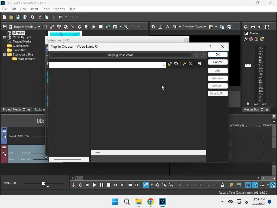The height and width of the screenshot is (208, 277).
Task: Select All Media in the tree
Action: (x=18, y=33)
